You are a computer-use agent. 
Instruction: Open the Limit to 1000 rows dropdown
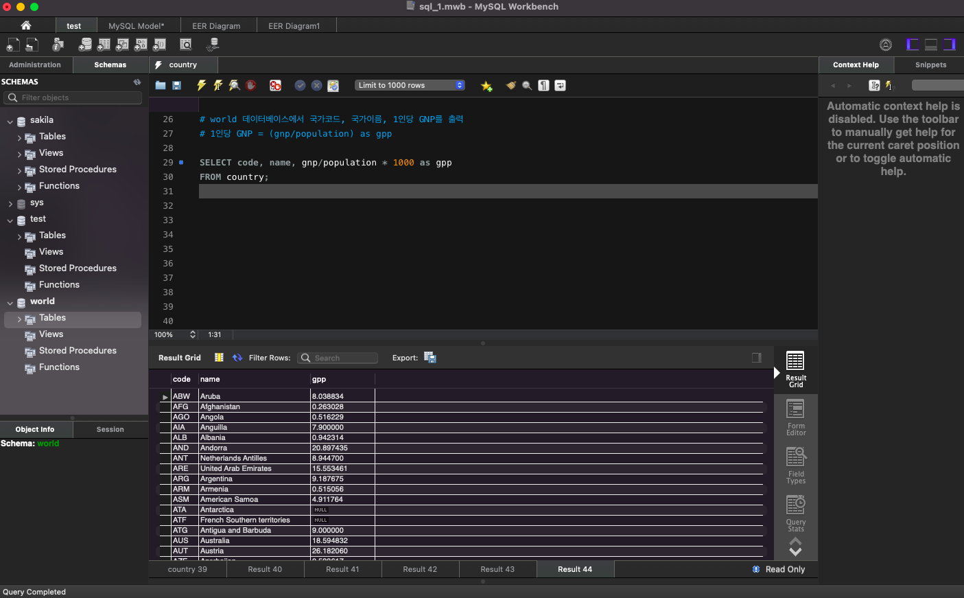pos(410,85)
